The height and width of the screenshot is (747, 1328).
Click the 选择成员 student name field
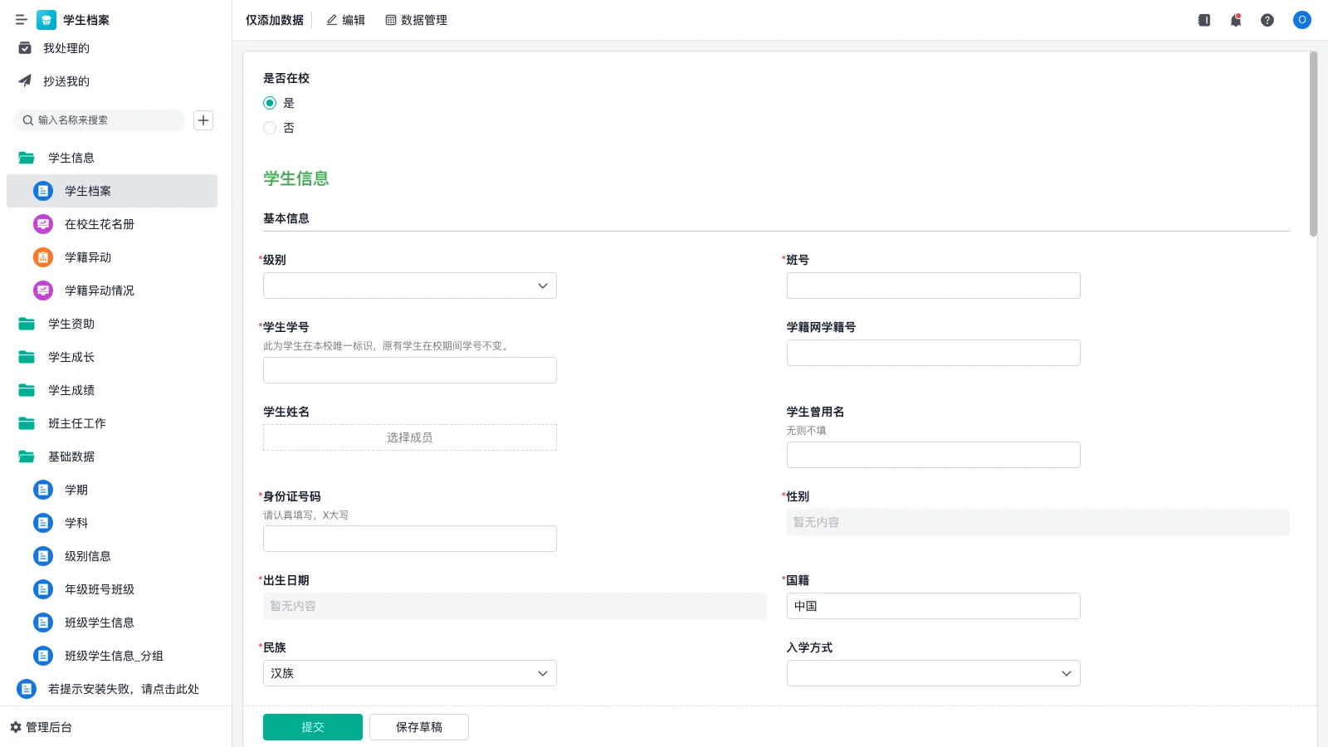pos(409,437)
